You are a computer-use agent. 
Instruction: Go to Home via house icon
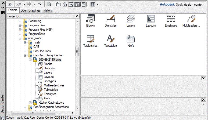click(x=64, y=4)
